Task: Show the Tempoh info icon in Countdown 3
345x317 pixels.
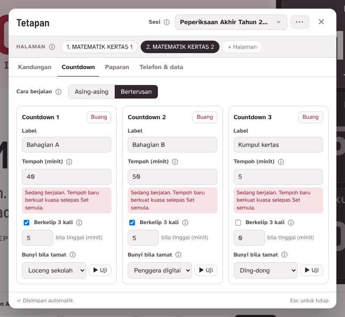Action: pyautogui.click(x=281, y=162)
